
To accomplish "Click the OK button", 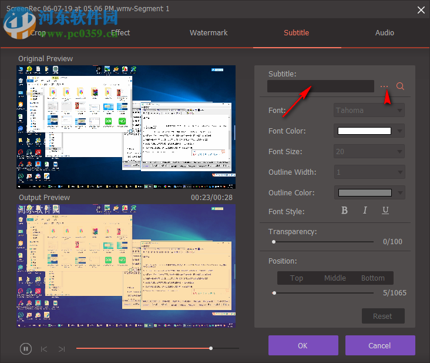I will pos(303,345).
